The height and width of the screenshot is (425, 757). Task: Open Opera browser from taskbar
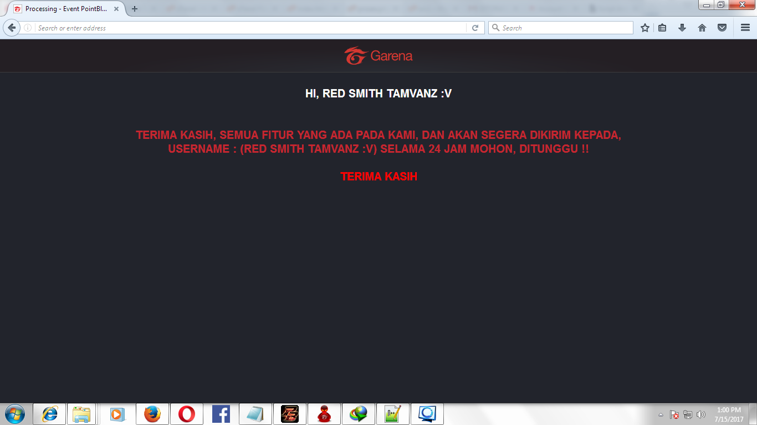(187, 414)
